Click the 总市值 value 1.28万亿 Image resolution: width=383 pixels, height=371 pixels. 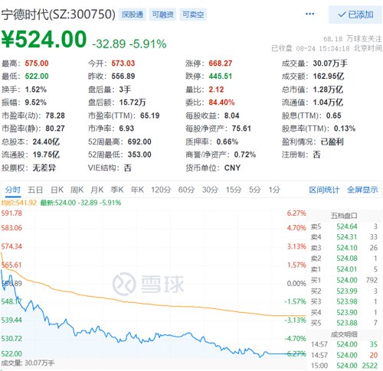(328, 89)
